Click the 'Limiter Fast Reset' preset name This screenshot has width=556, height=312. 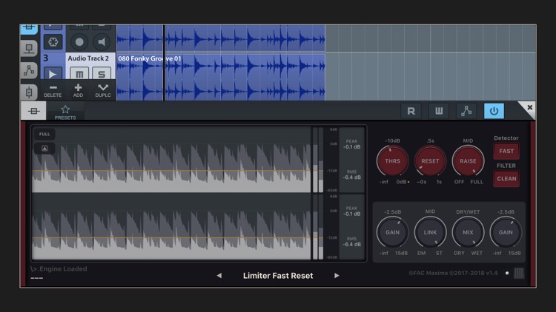tap(278, 276)
